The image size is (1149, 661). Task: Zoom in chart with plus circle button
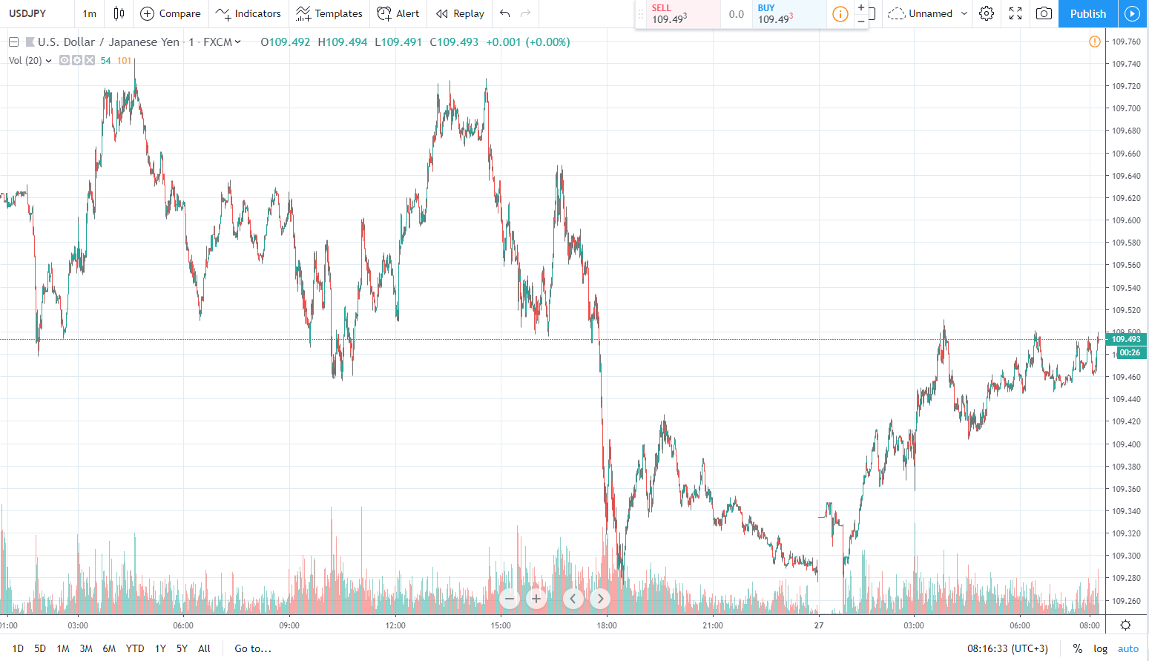coord(536,599)
